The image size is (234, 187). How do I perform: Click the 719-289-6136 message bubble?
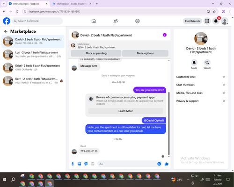pos(89,151)
